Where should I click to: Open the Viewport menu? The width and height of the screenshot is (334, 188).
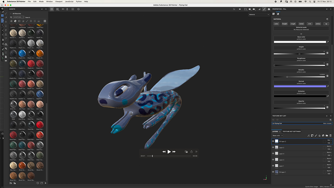(59, 2)
